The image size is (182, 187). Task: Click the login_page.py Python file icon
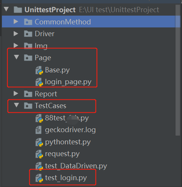click(39, 82)
